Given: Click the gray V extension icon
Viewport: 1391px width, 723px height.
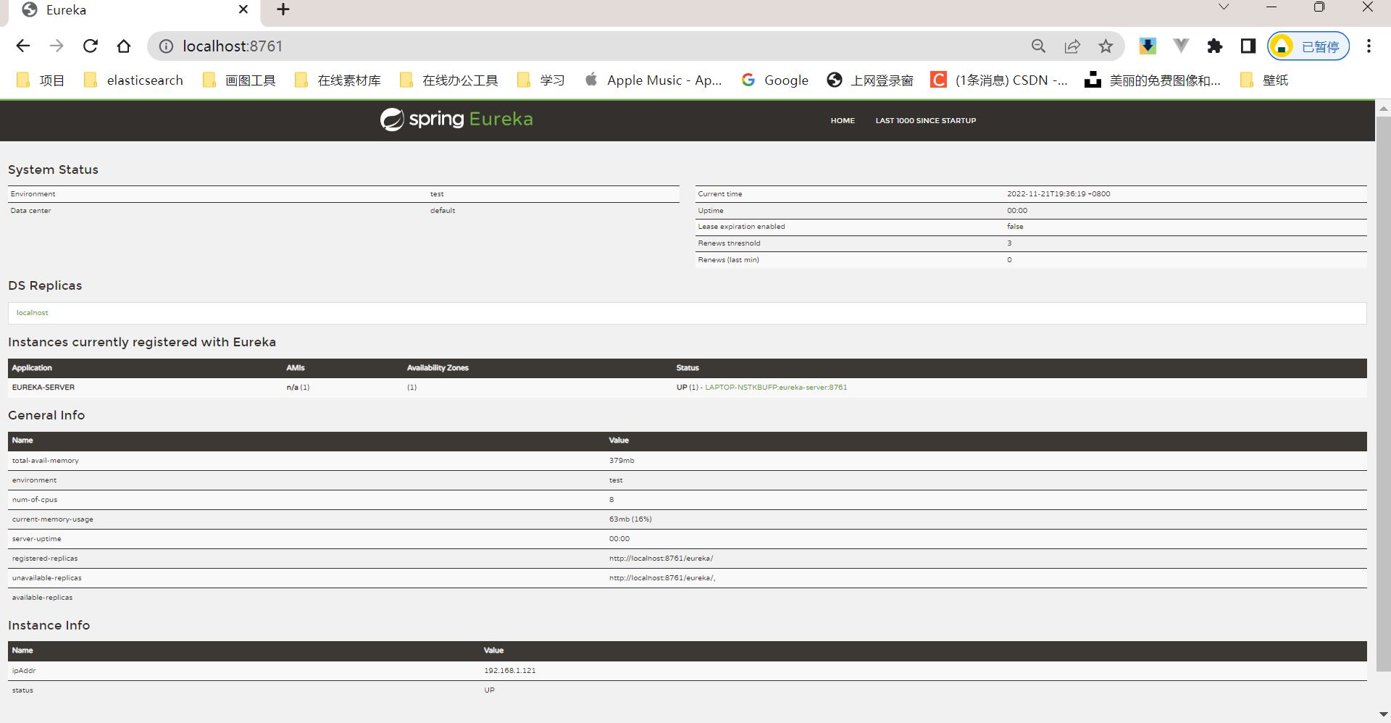Looking at the screenshot, I should pos(1181,46).
